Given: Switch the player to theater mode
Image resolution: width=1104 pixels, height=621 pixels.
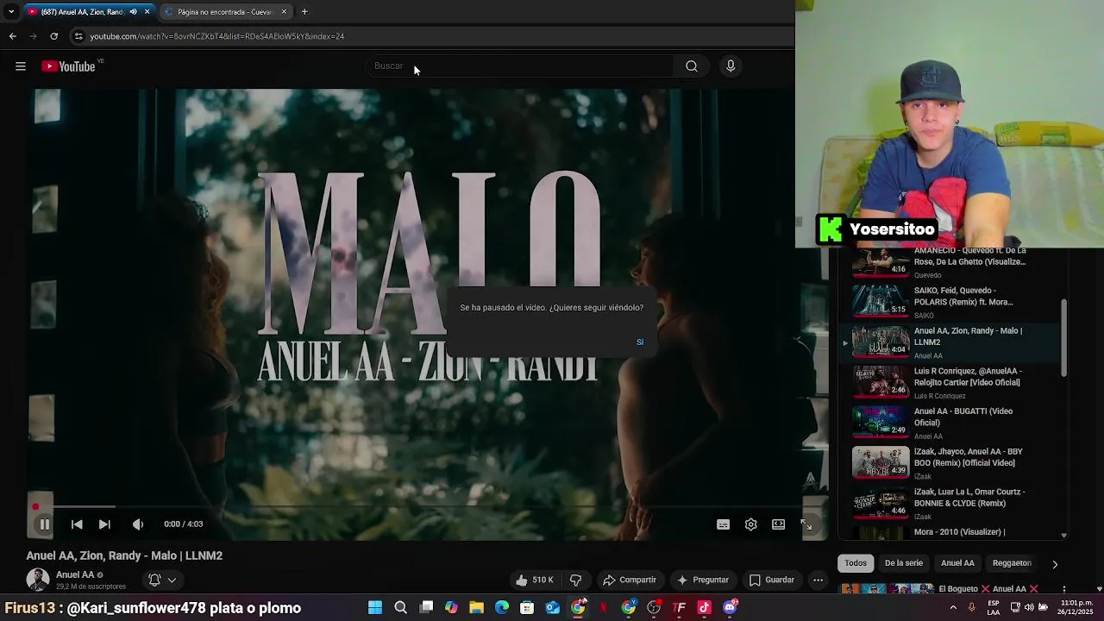Looking at the screenshot, I should pyautogui.click(x=779, y=524).
